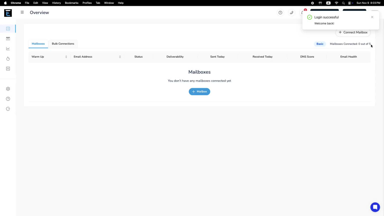
Task: Click the Status column header
Action: [138, 57]
